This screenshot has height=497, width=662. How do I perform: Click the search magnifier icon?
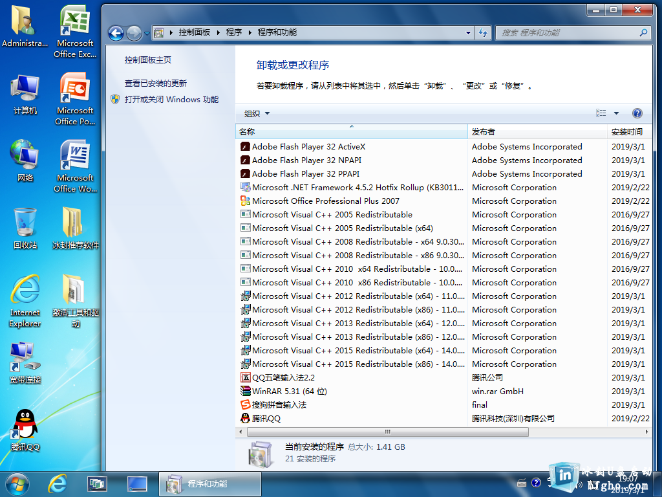tap(643, 32)
